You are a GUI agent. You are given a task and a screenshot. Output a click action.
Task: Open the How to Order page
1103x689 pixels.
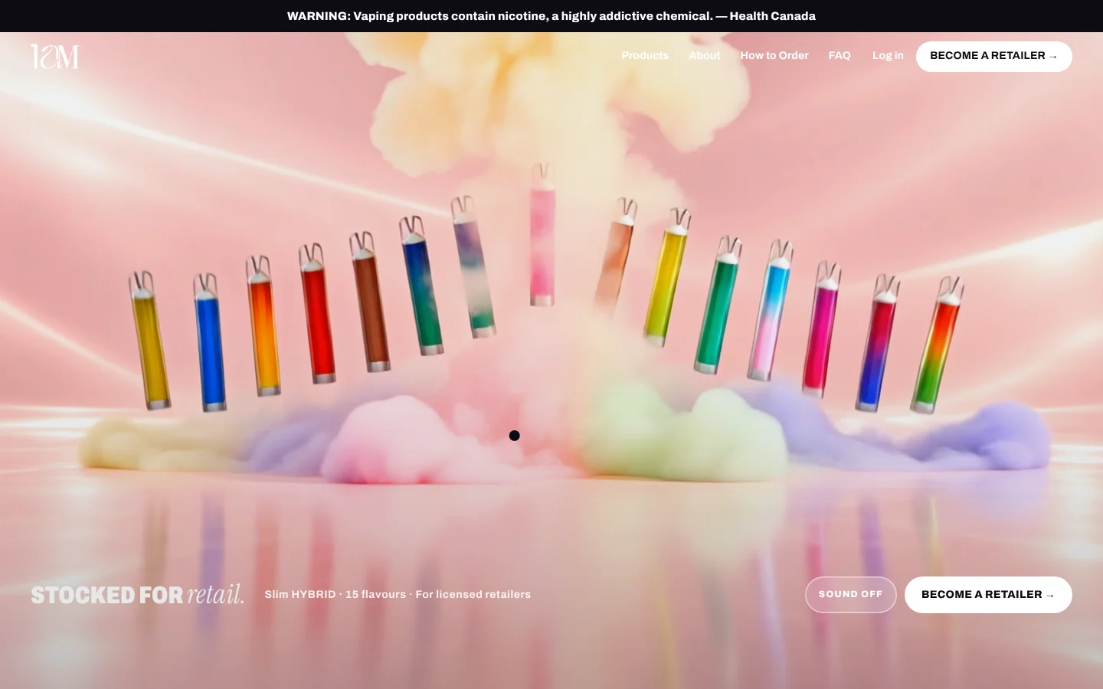click(774, 56)
